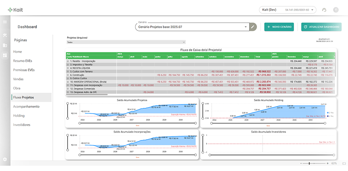This screenshot has width=348, height=171.
Task: Zoom out with the minus icon
Action: (300, 163)
